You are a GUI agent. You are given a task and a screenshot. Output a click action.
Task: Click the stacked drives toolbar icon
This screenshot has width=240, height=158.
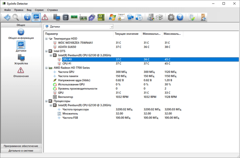[x=159, y=17]
